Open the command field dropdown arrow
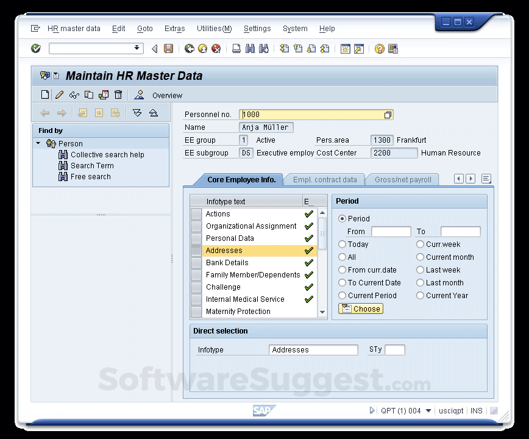 [137, 49]
